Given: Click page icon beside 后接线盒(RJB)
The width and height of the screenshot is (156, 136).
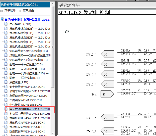Looking at the screenshot, I should 6,82.
